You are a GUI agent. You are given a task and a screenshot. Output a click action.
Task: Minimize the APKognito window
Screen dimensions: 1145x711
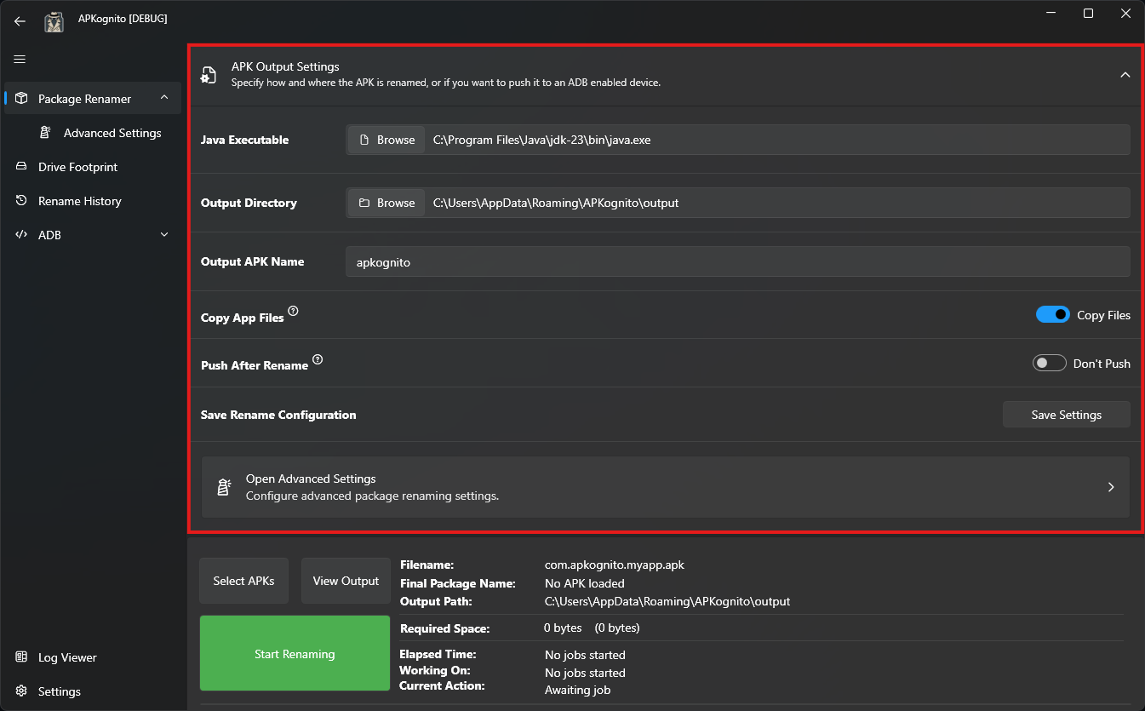click(x=1050, y=14)
